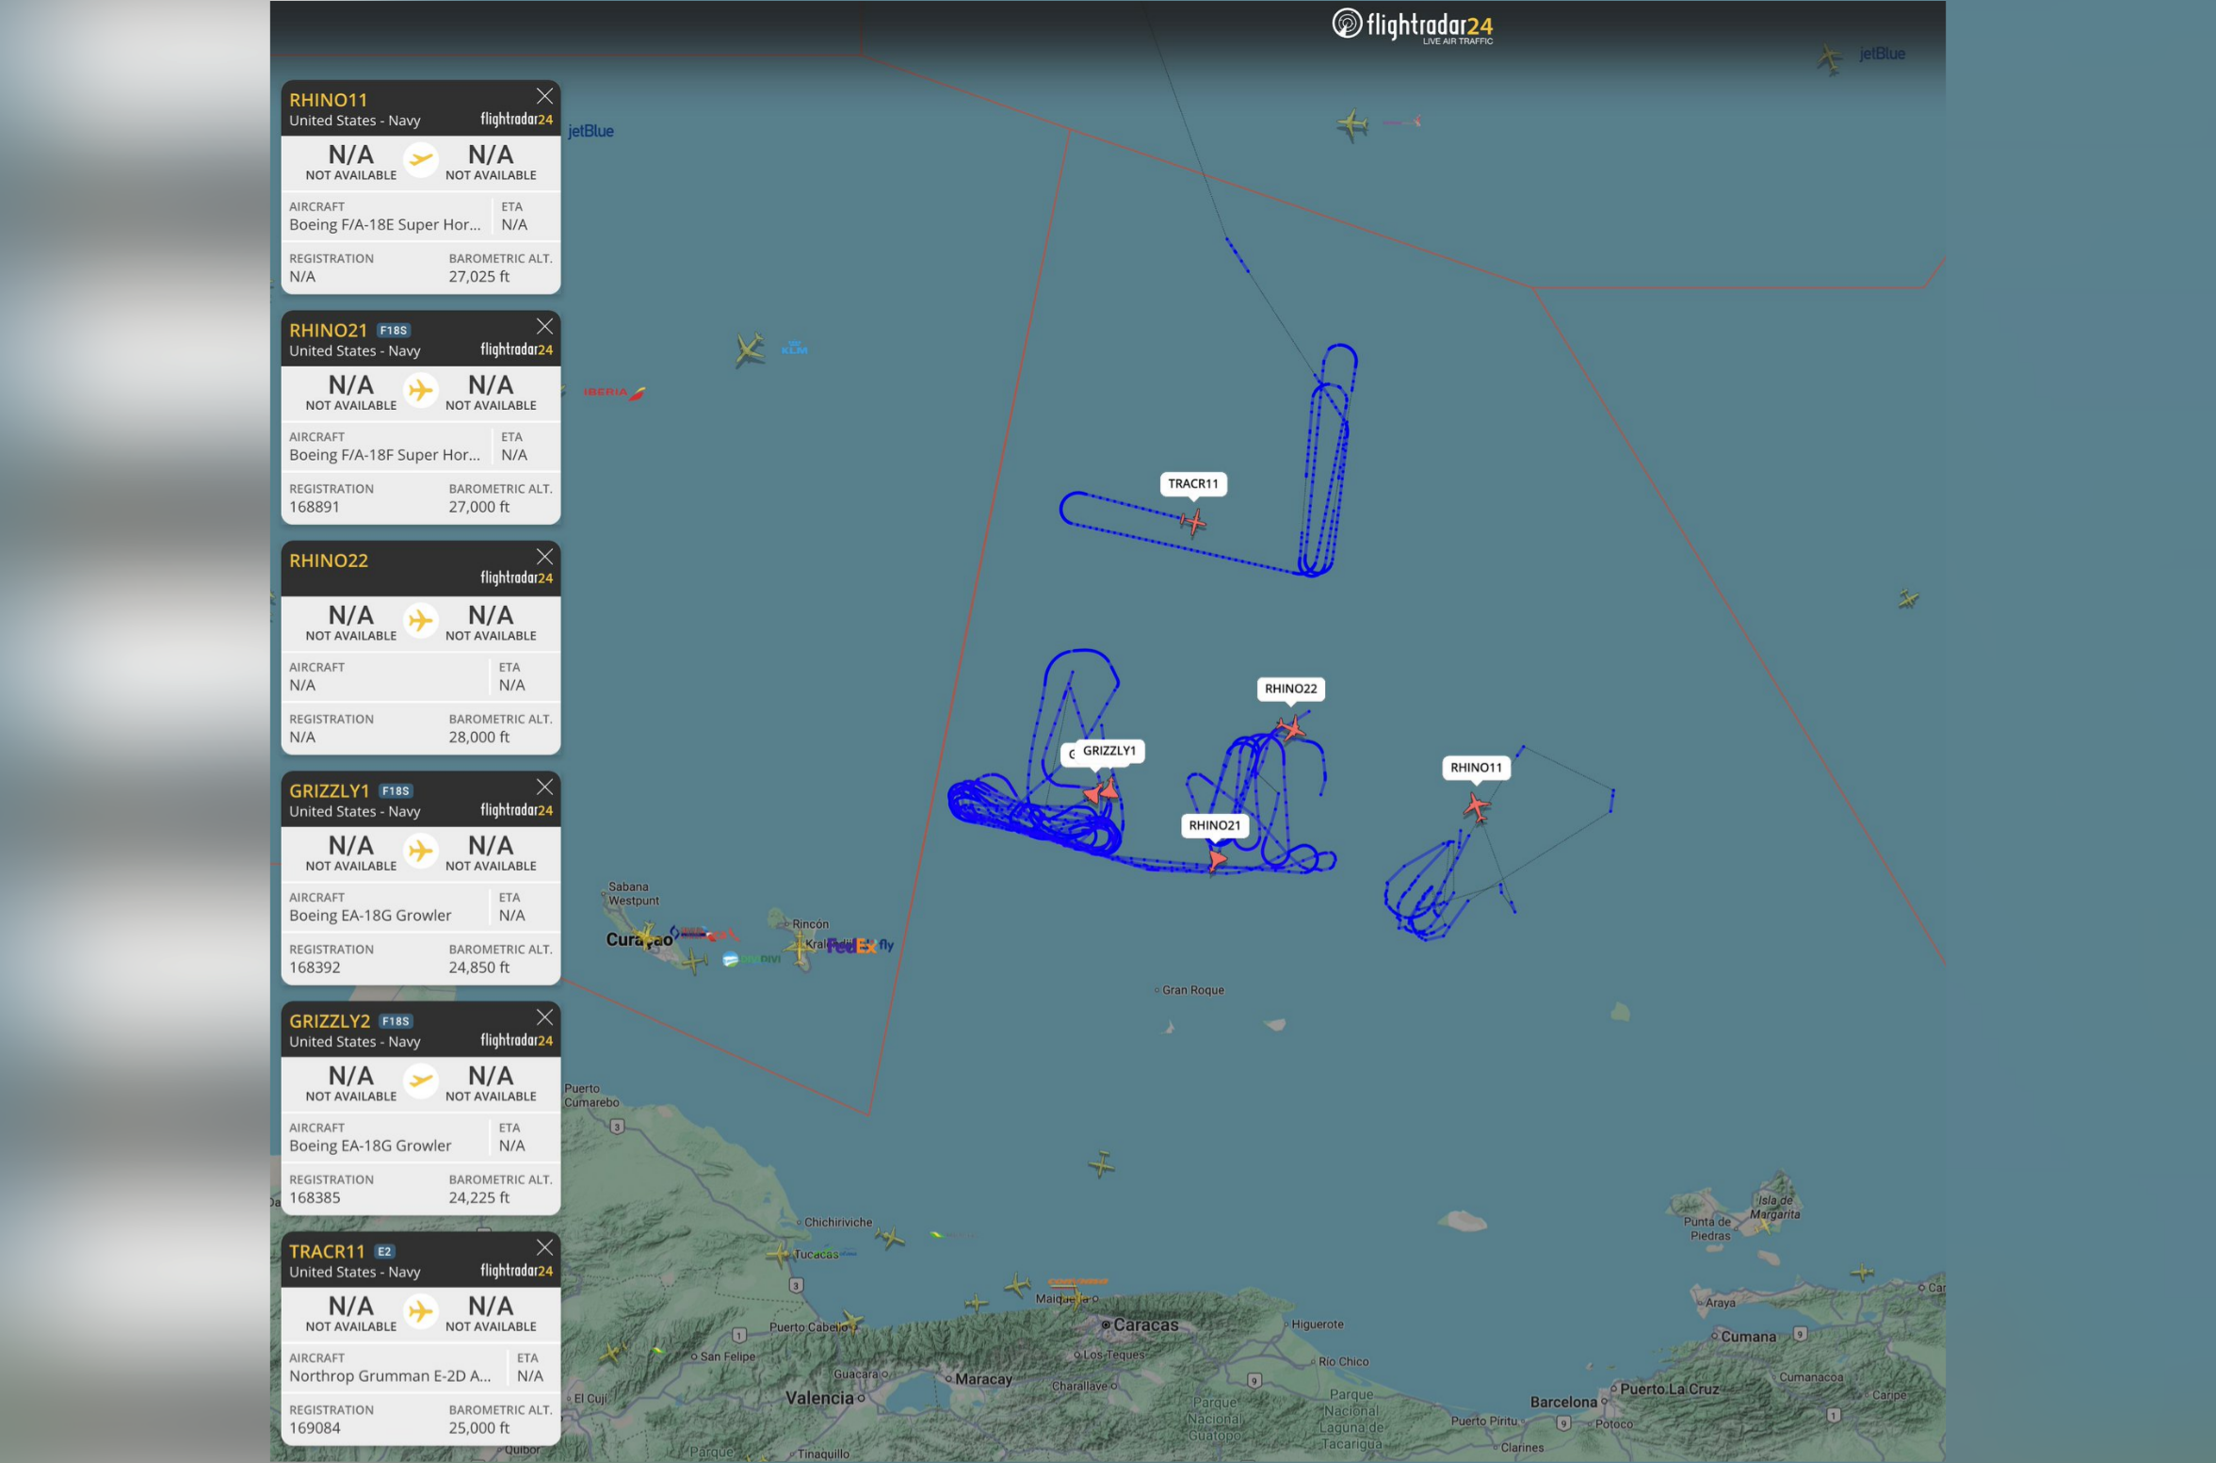Viewport: 2216px width, 1463px height.
Task: Open the GRIZZLY2 callsign title link
Action: pyautogui.click(x=330, y=1021)
